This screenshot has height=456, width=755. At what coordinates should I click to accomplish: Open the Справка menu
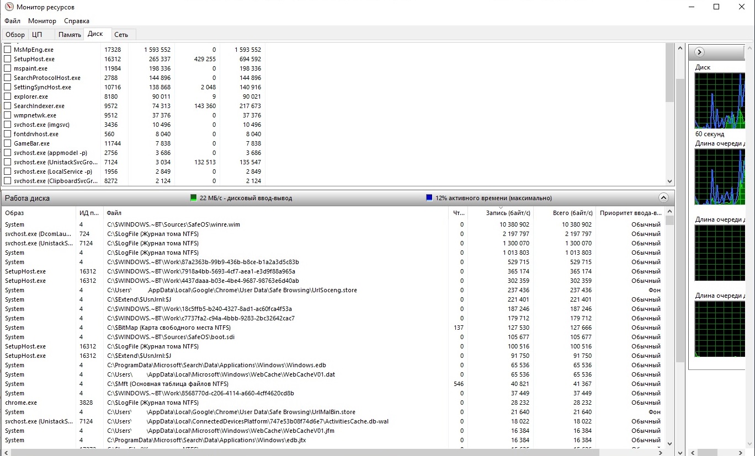coord(77,21)
